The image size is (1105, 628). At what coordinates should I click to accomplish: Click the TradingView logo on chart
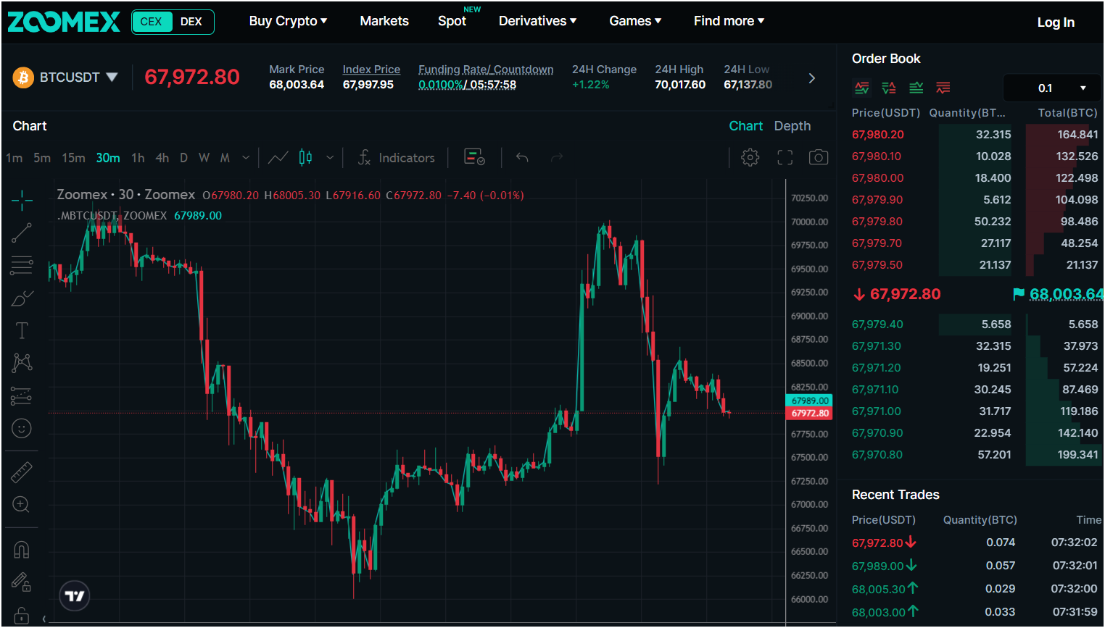tap(75, 596)
